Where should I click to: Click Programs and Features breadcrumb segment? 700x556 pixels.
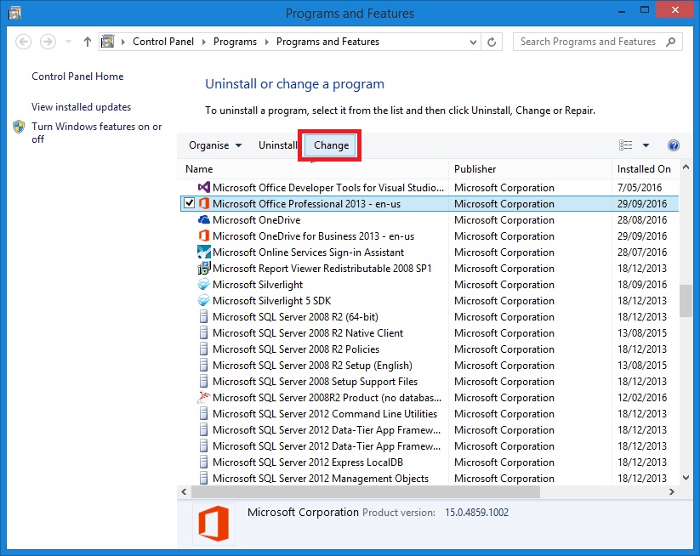point(327,42)
